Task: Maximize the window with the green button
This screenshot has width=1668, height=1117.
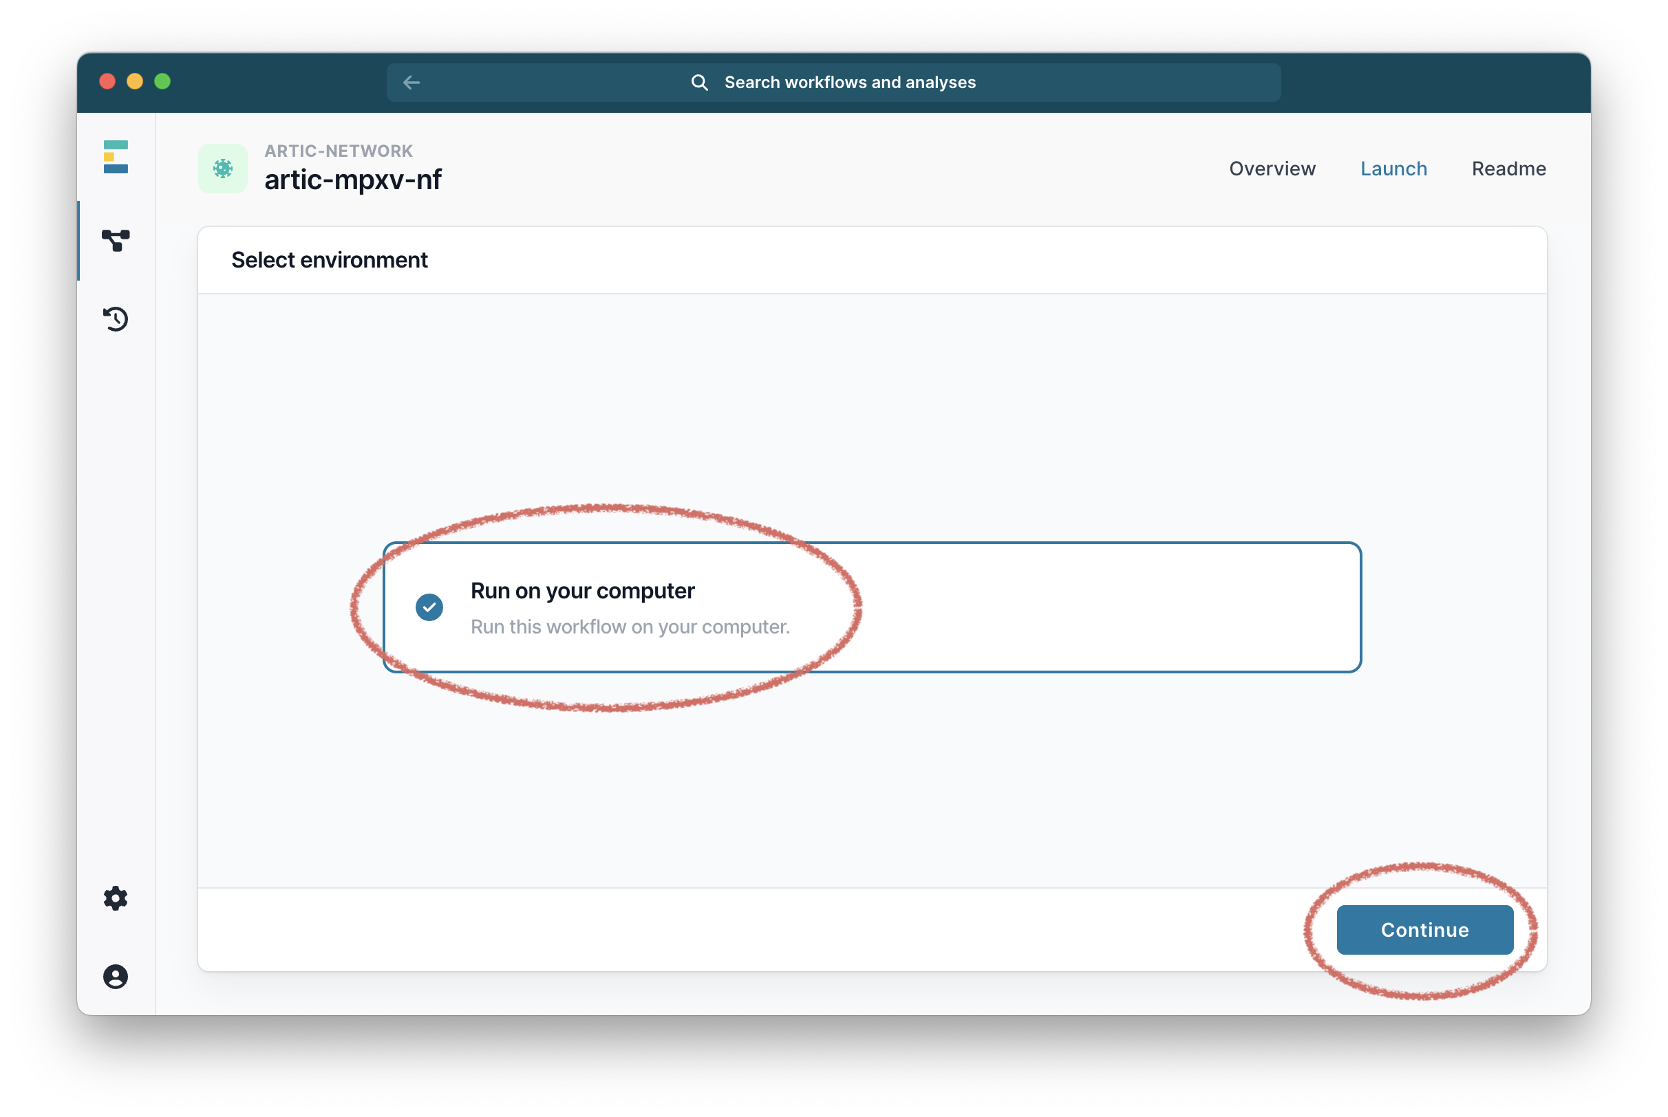Action: (162, 81)
